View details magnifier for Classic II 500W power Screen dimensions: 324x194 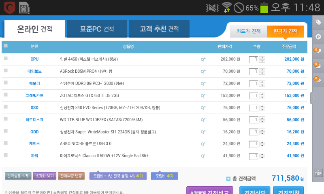(203, 156)
